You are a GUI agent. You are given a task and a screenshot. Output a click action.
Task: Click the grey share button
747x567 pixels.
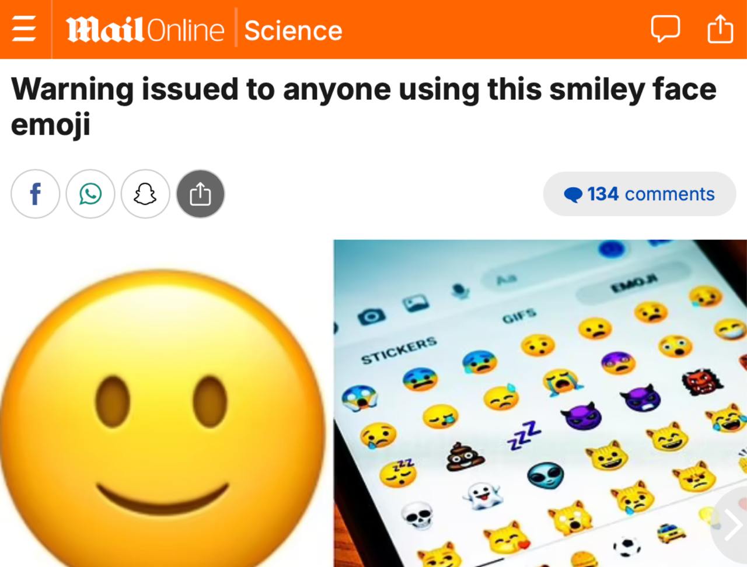200,194
